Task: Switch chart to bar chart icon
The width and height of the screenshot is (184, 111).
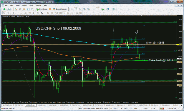Action: coord(72,9)
